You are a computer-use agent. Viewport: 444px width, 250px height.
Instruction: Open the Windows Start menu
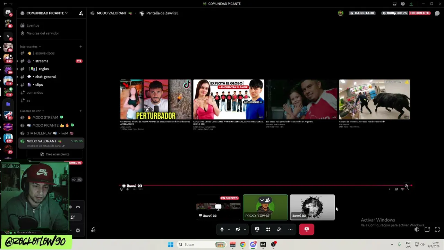pos(170,244)
